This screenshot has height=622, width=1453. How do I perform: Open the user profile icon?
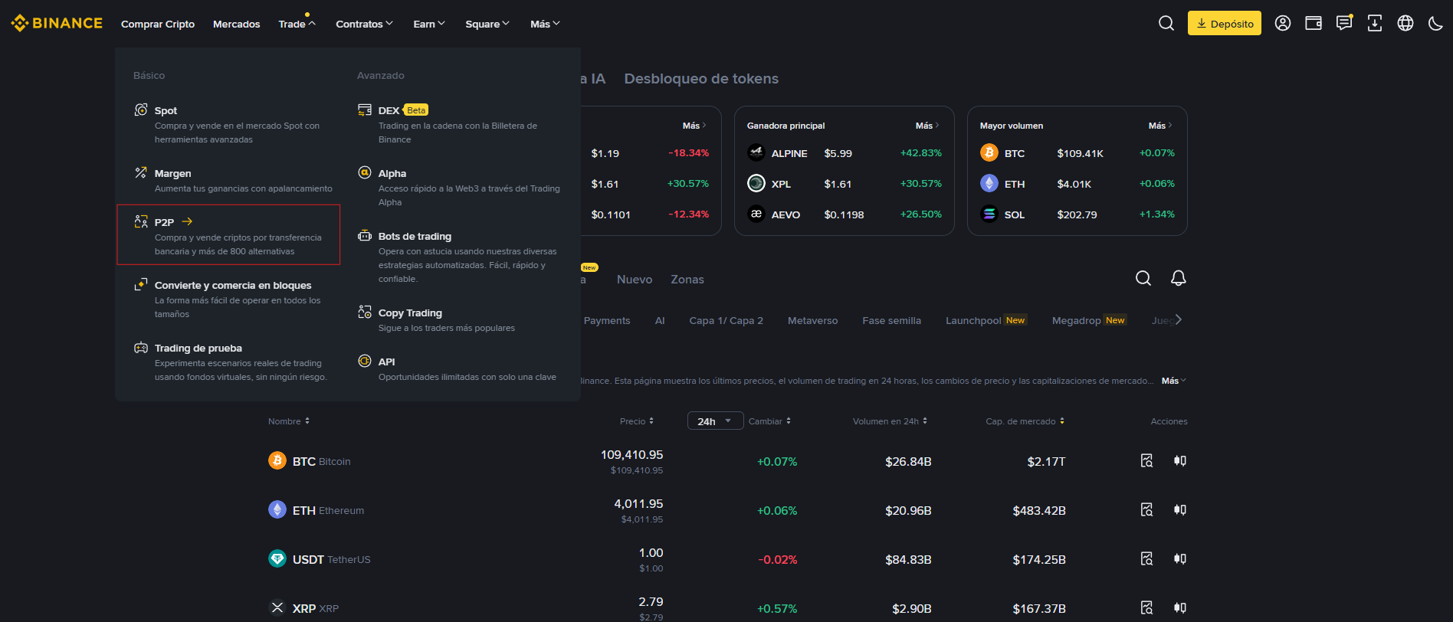1283,23
